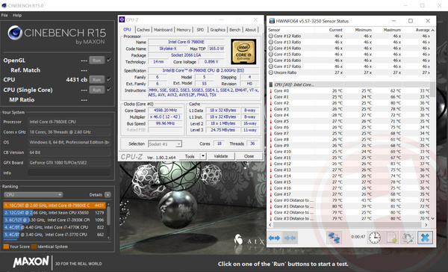Click the HWiNFO Maximum column header
This screenshot has height=272, width=448.
pyautogui.click(x=392, y=30)
